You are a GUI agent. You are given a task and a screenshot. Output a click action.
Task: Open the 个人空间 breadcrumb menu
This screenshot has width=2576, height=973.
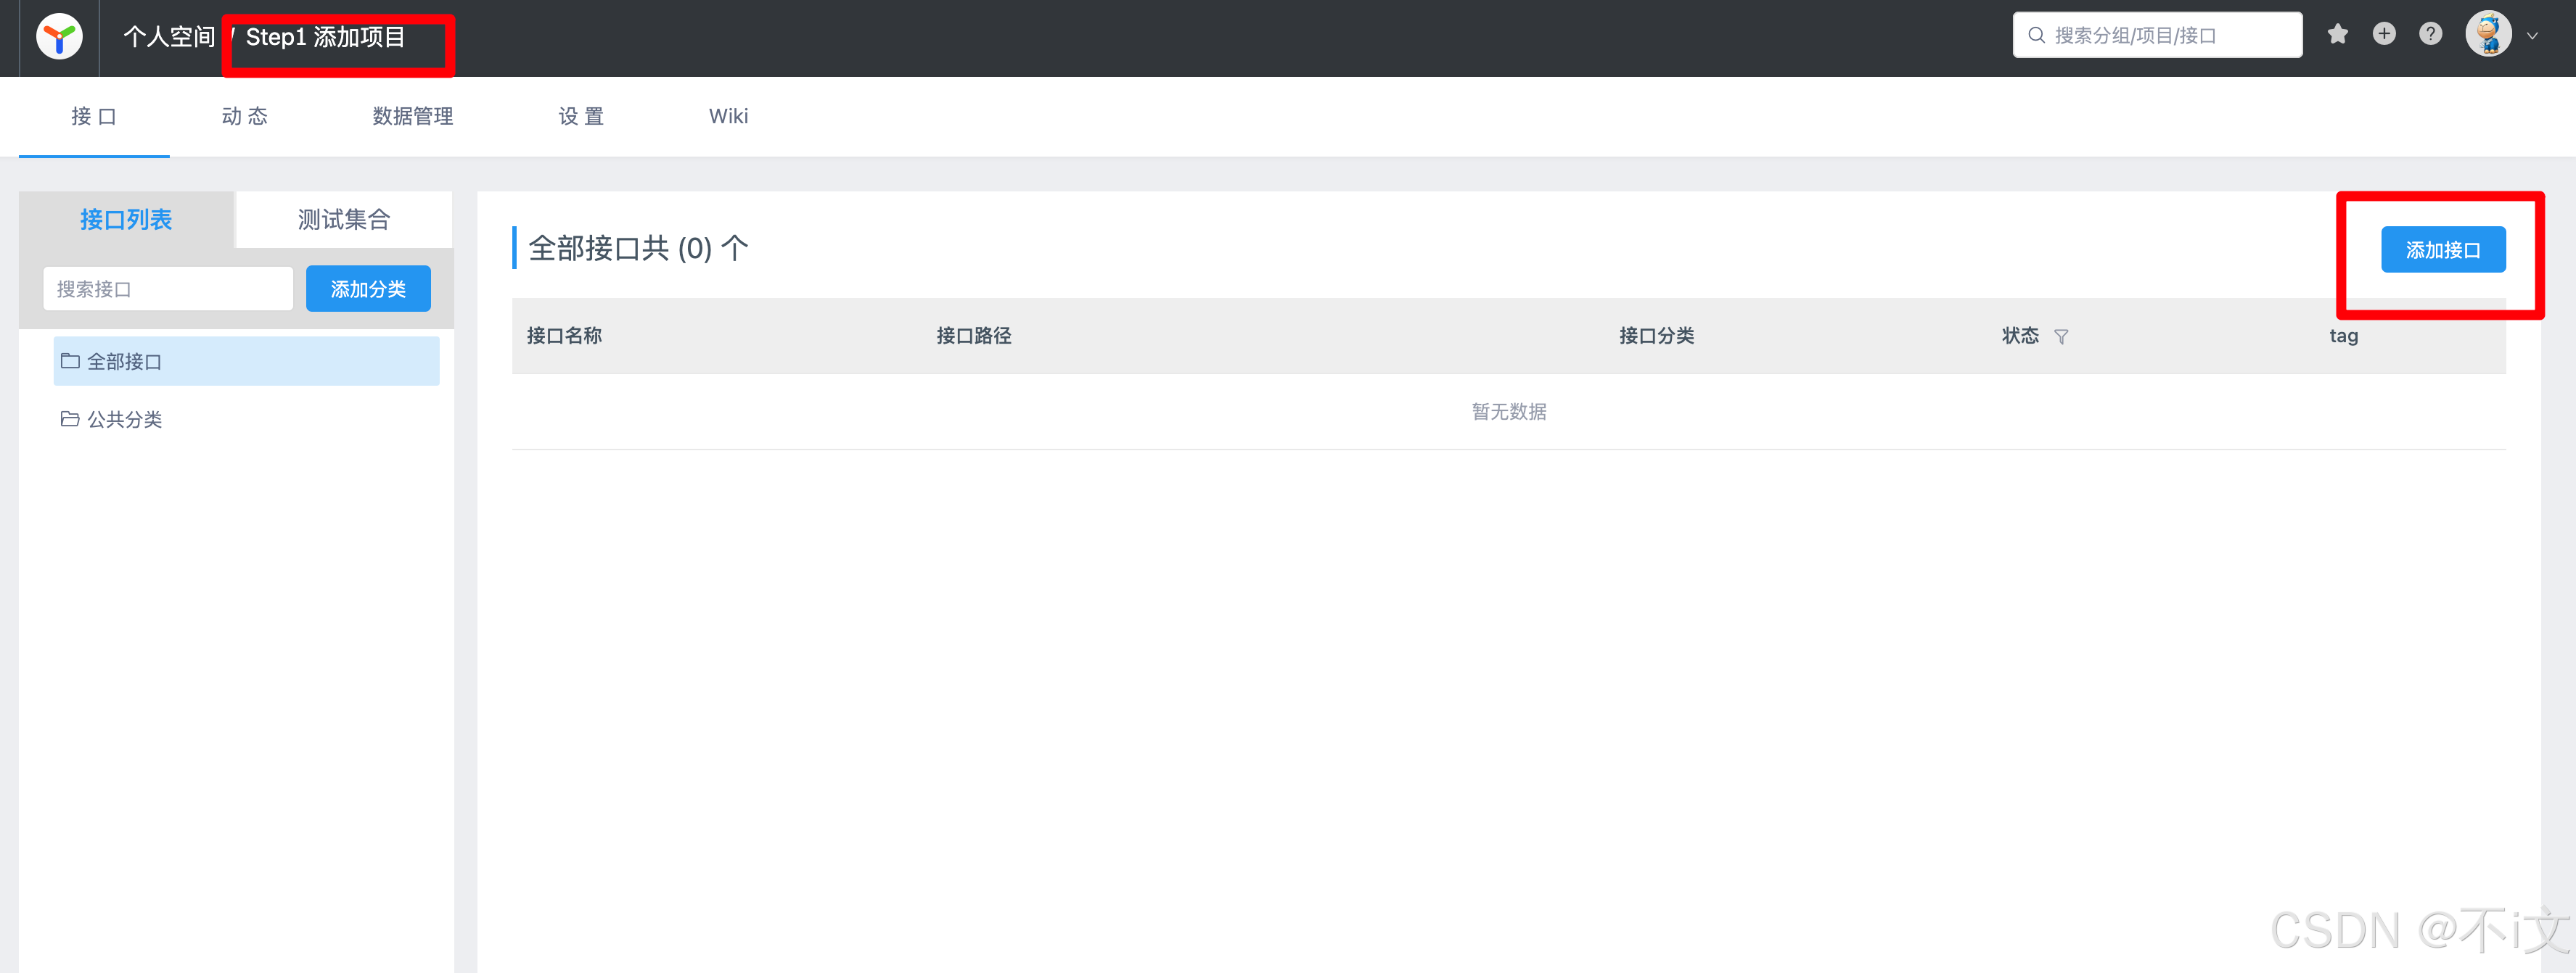tap(169, 36)
